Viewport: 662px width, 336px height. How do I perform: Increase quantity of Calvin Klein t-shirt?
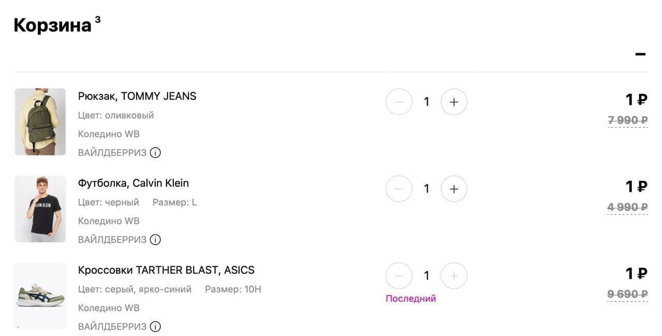point(454,189)
